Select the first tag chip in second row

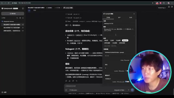[107, 43]
